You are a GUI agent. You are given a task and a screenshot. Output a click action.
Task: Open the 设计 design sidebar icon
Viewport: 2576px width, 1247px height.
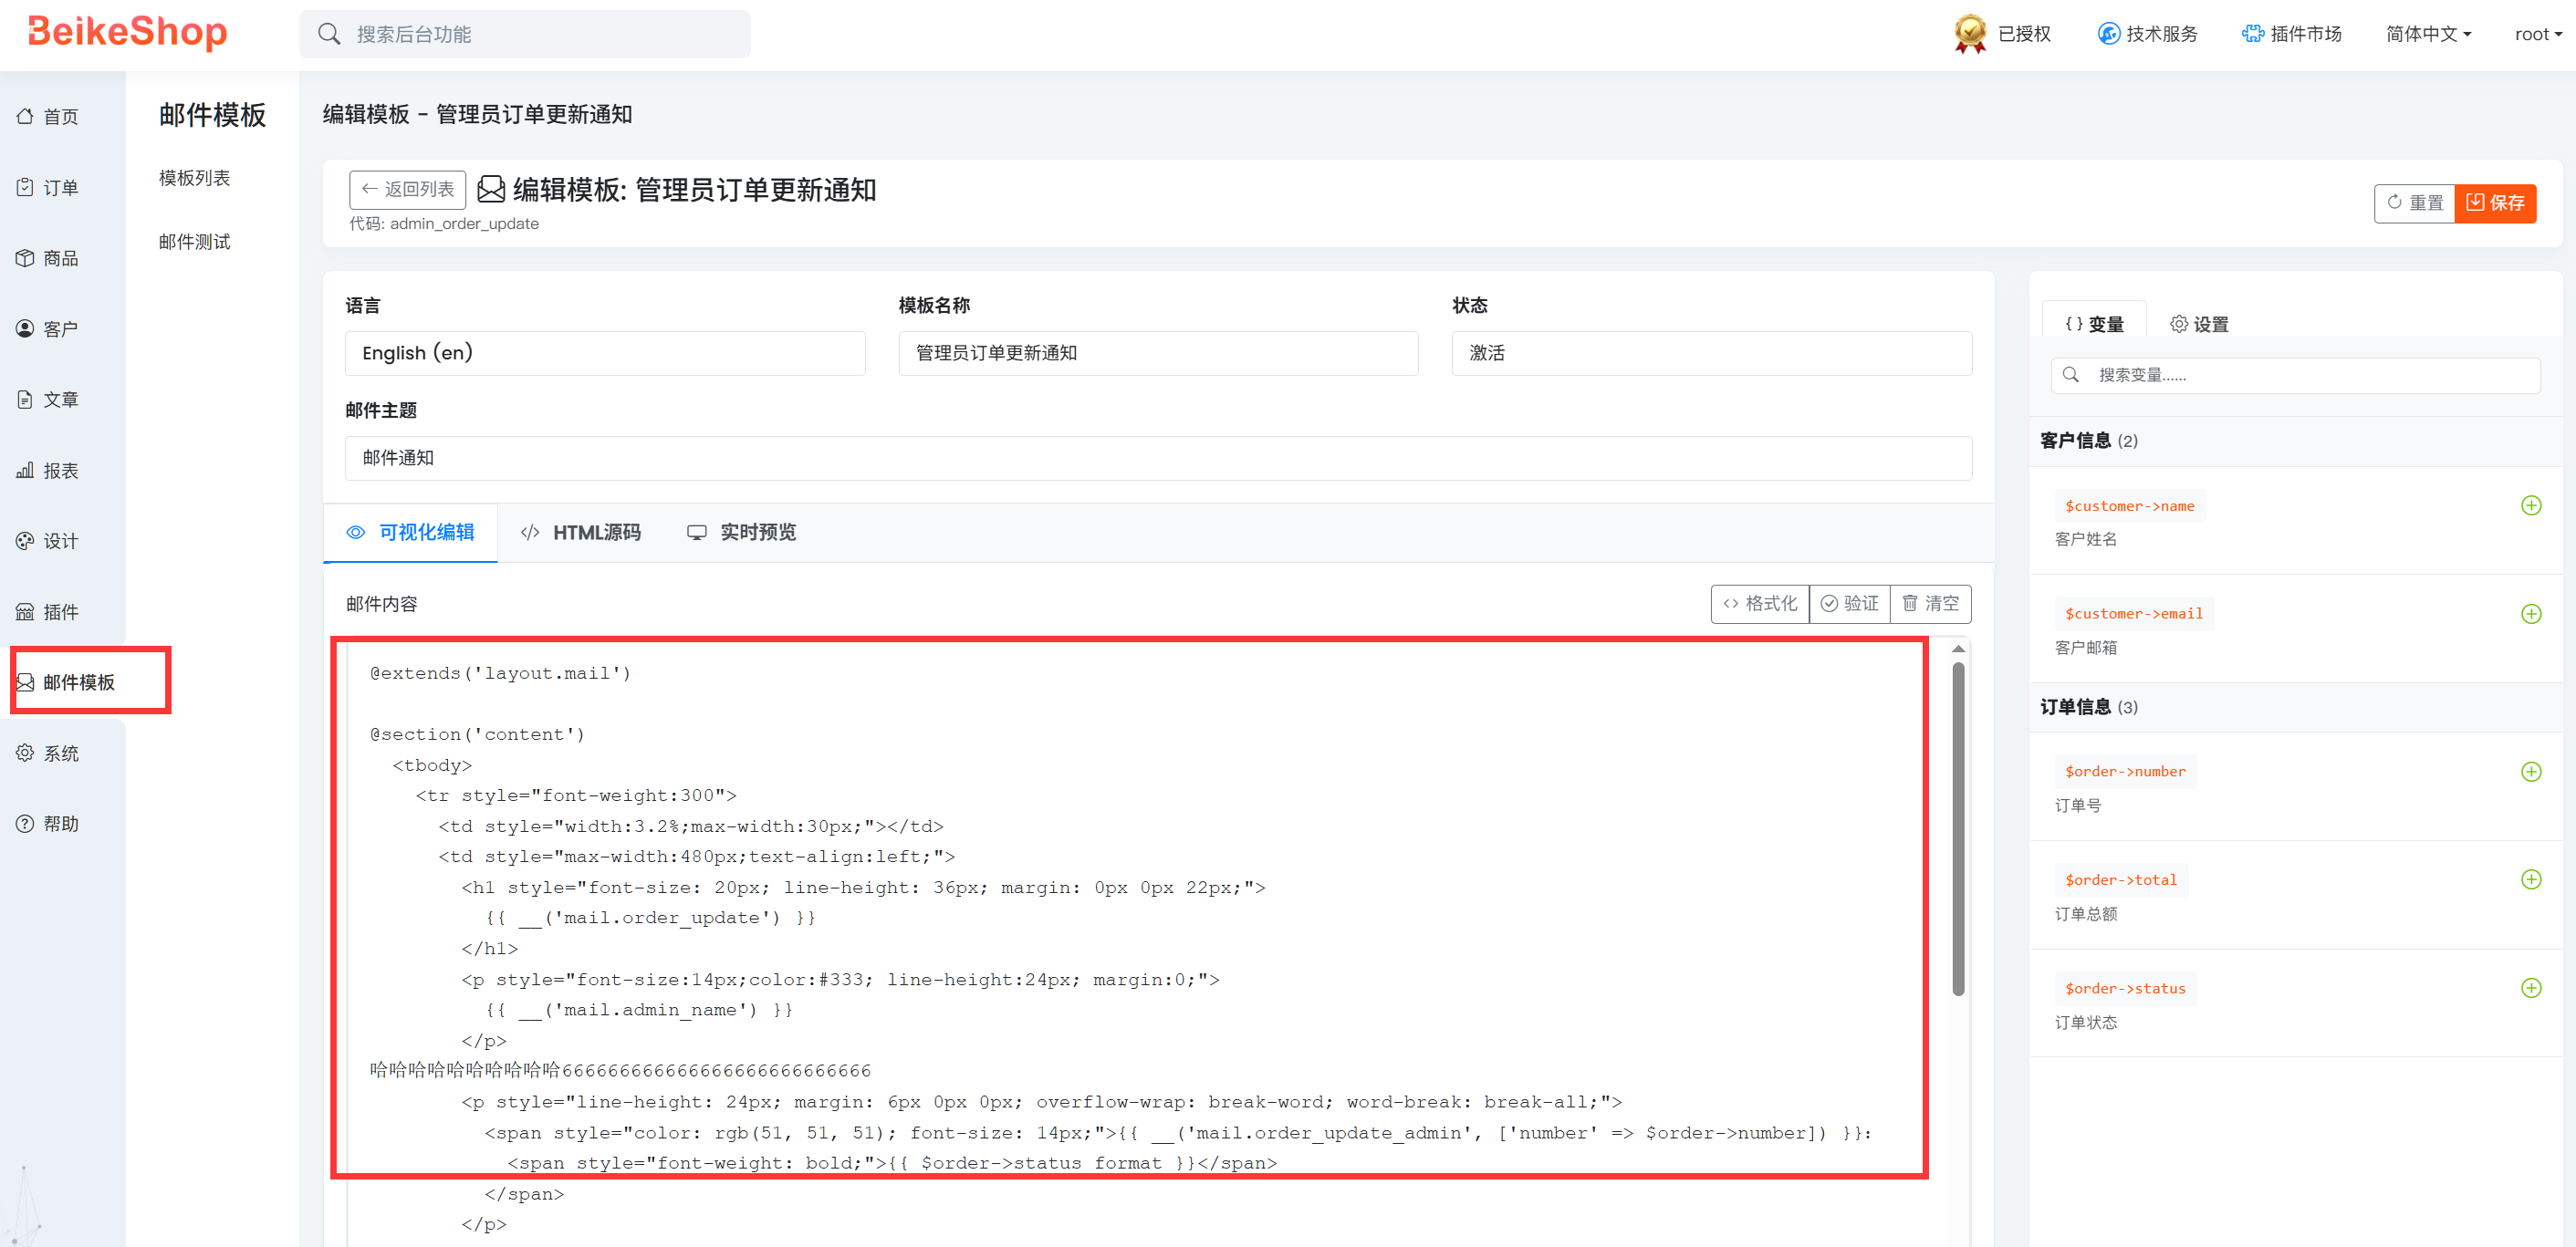pyautogui.click(x=25, y=541)
